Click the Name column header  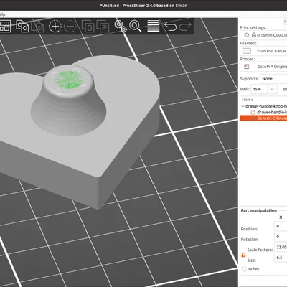click(248, 100)
